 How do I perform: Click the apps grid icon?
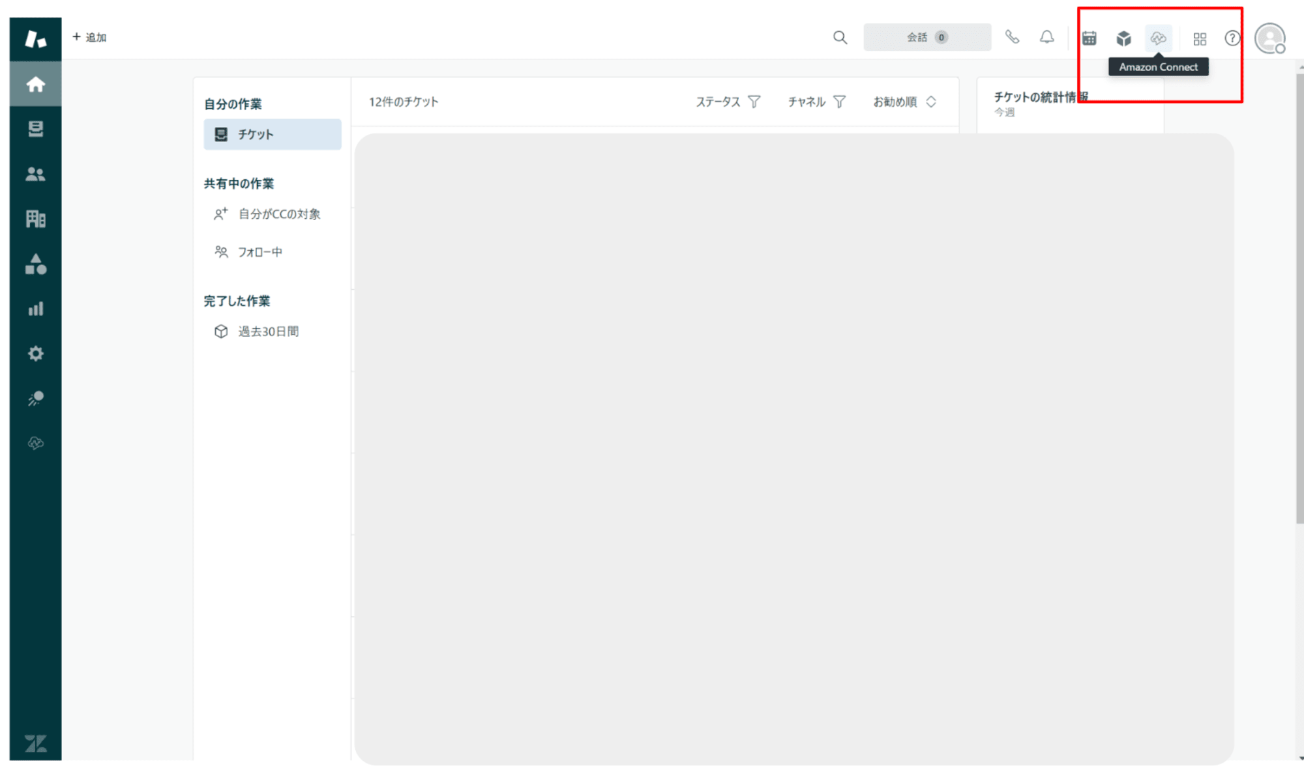pos(1199,36)
